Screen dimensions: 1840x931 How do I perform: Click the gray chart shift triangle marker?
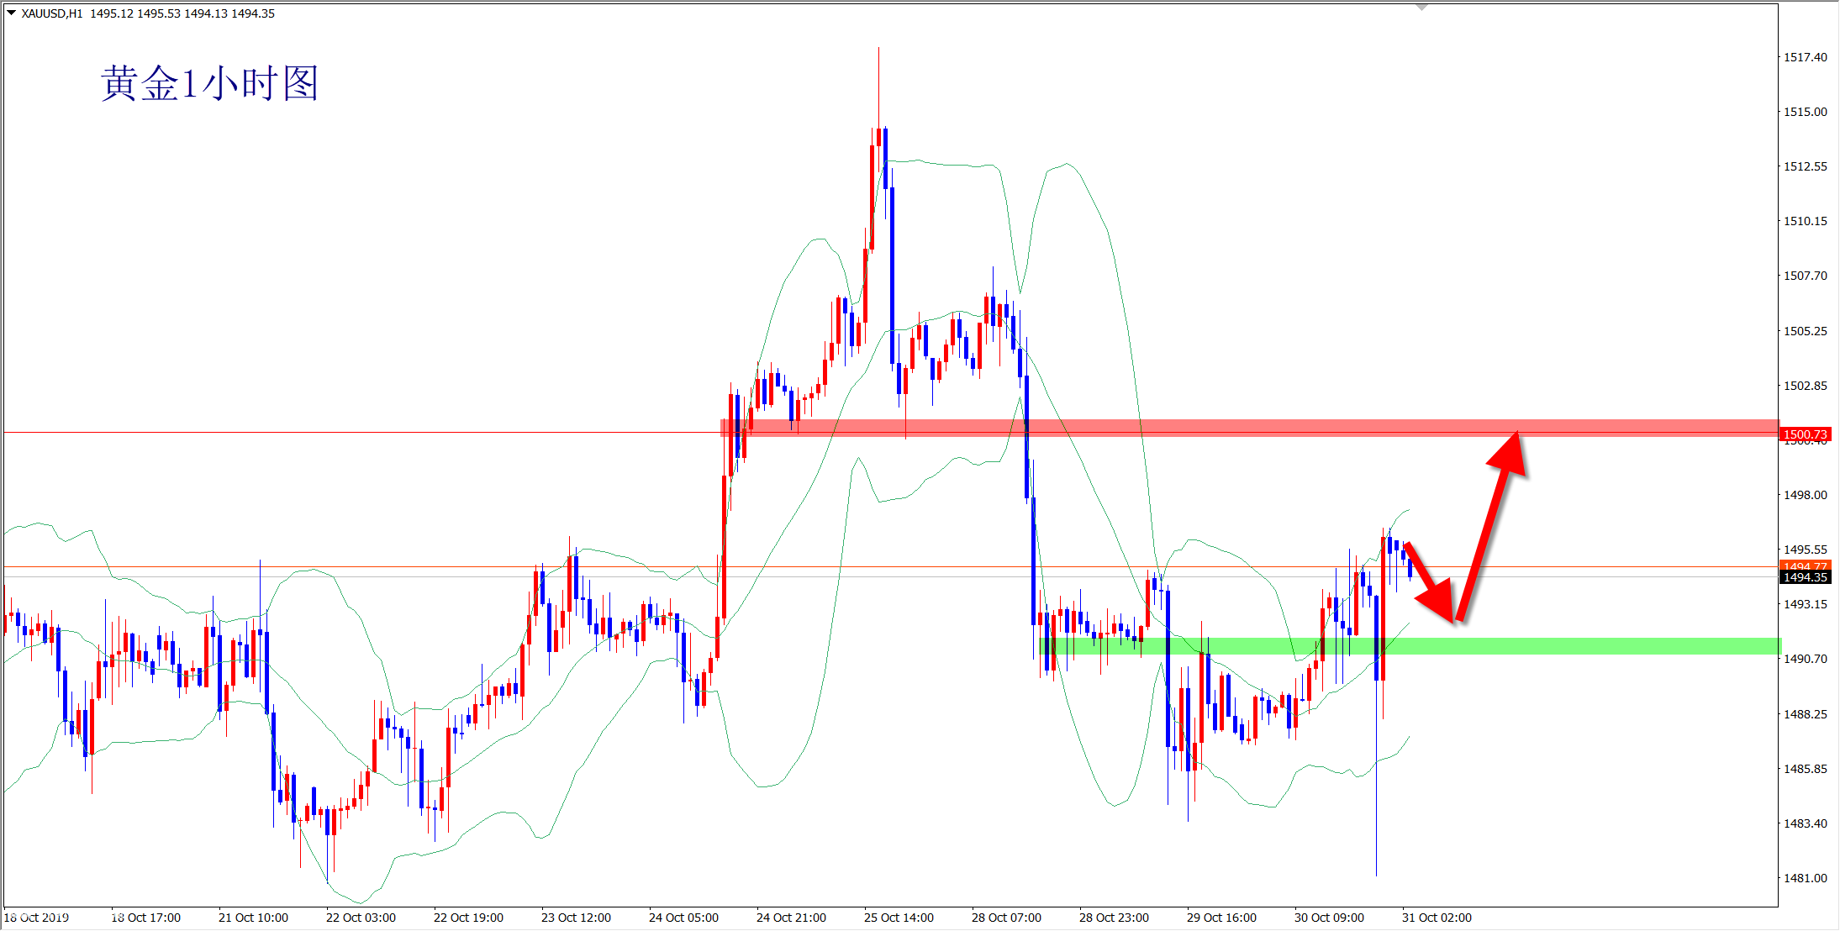(x=1421, y=7)
